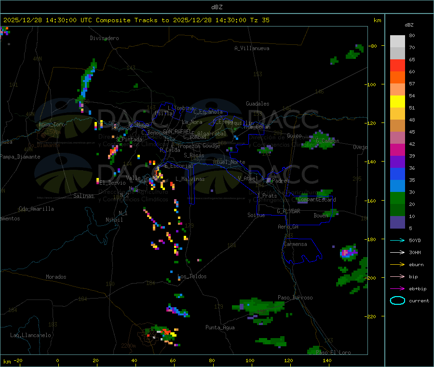
Task: Click the Nihuil place label
Action: 114,220
